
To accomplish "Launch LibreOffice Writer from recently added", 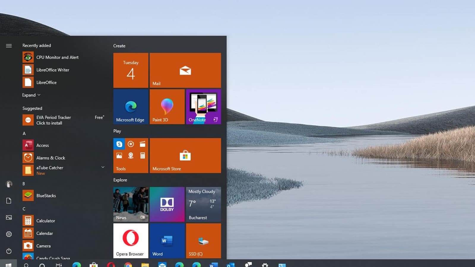I will pyautogui.click(x=64, y=70).
